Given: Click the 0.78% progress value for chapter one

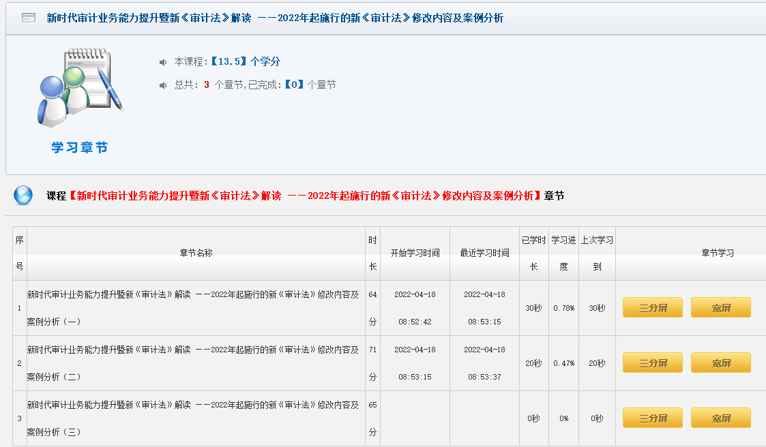Looking at the screenshot, I should coord(563,308).
